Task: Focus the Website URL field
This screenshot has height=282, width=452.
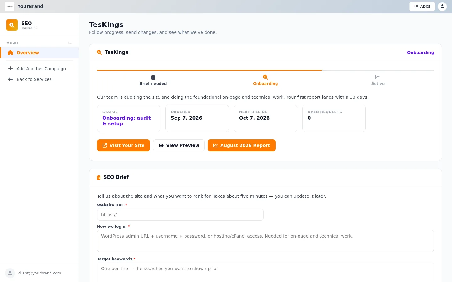Action: pos(180,215)
